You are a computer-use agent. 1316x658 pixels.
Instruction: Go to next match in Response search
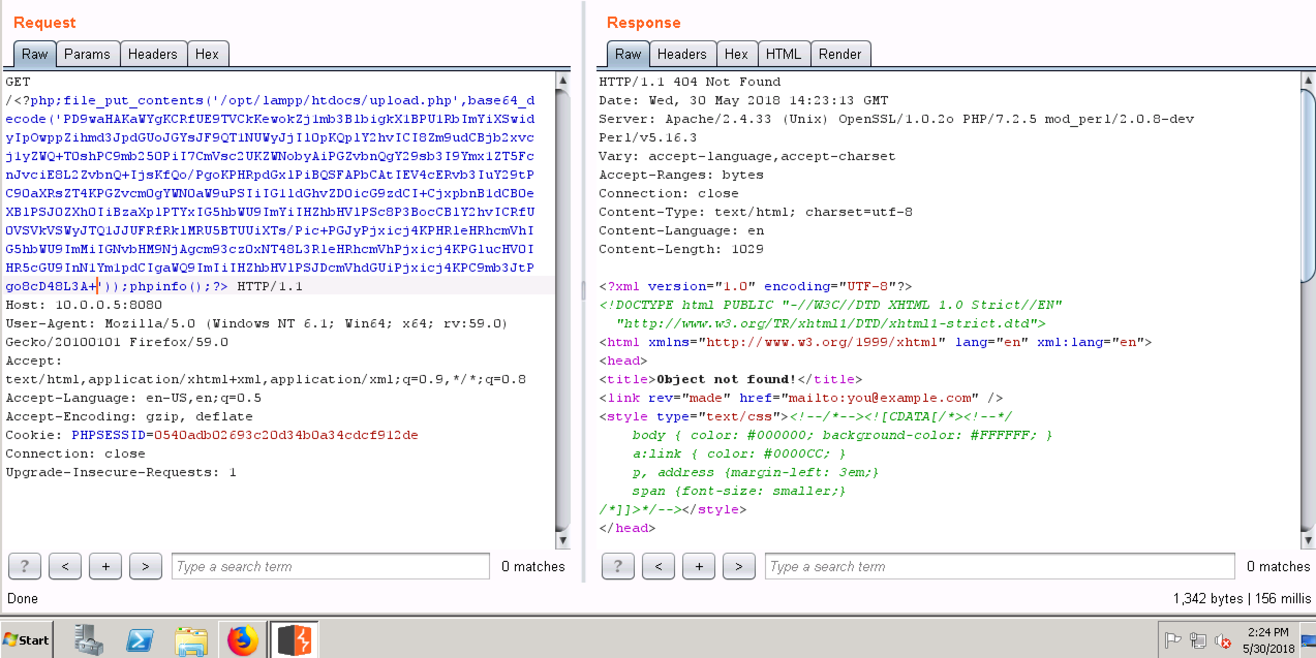(739, 567)
